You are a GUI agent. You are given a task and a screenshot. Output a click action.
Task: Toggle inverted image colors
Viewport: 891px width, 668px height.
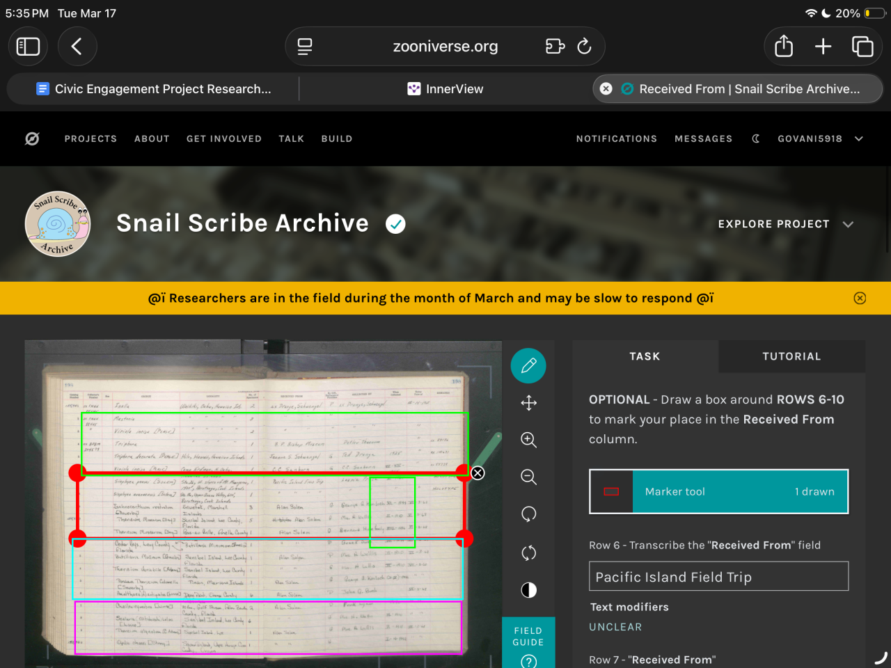(528, 590)
